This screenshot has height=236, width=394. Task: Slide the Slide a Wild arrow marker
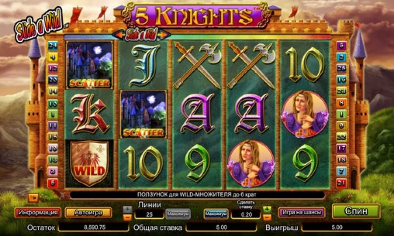[x=141, y=35]
